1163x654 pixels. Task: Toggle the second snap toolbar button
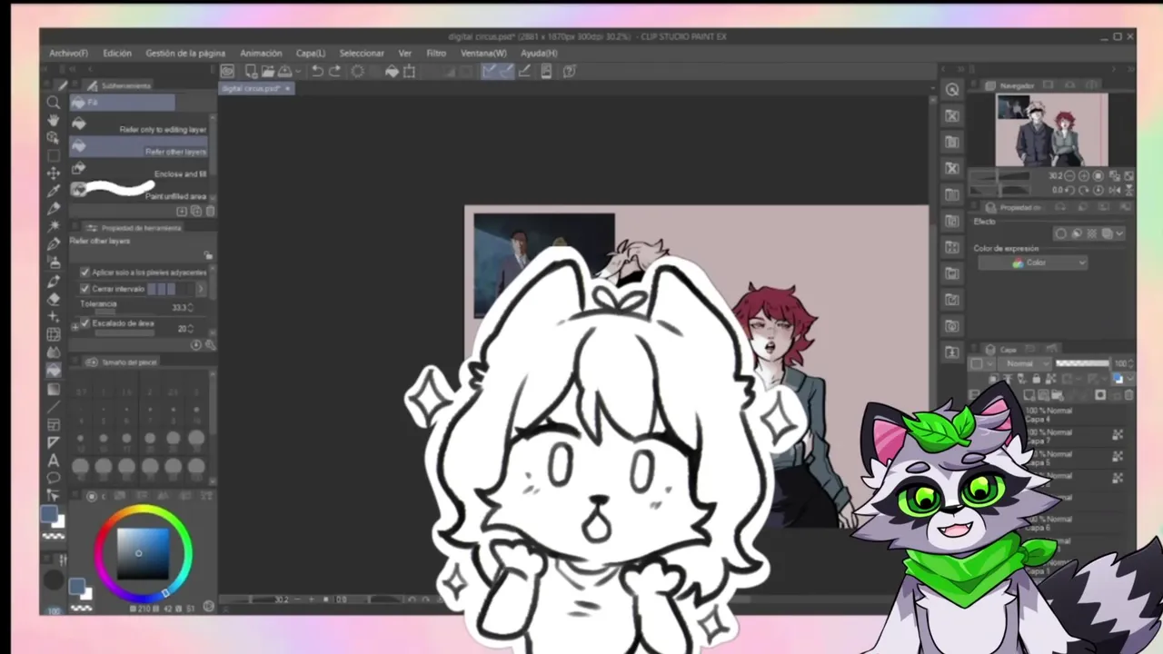coord(506,71)
